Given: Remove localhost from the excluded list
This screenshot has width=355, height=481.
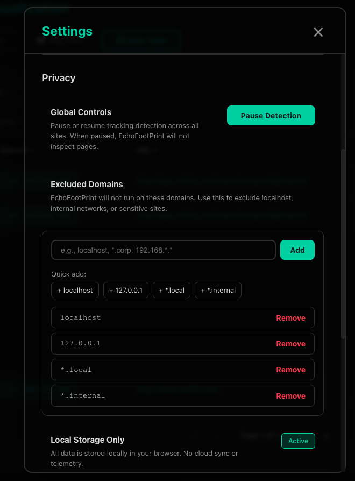Looking at the screenshot, I should click(290, 317).
